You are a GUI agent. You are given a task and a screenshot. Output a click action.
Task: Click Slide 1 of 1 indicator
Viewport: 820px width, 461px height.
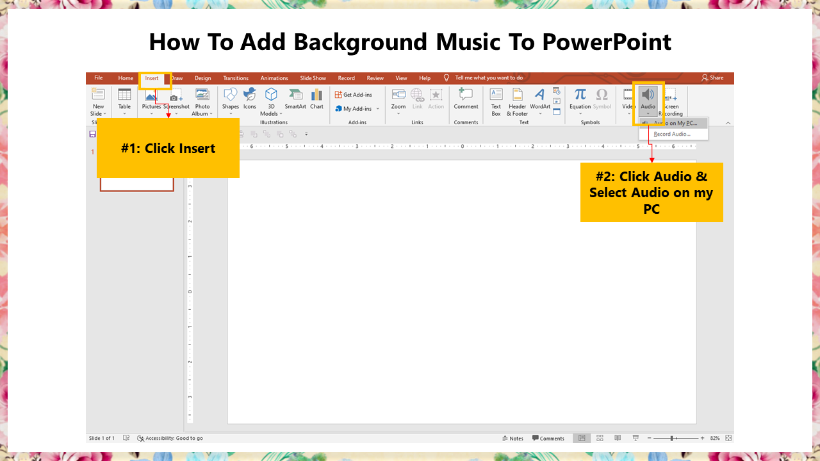point(102,439)
